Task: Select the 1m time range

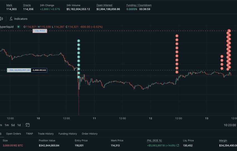Action: [7, 125]
